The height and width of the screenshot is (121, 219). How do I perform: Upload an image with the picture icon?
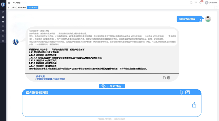click(x=187, y=92)
